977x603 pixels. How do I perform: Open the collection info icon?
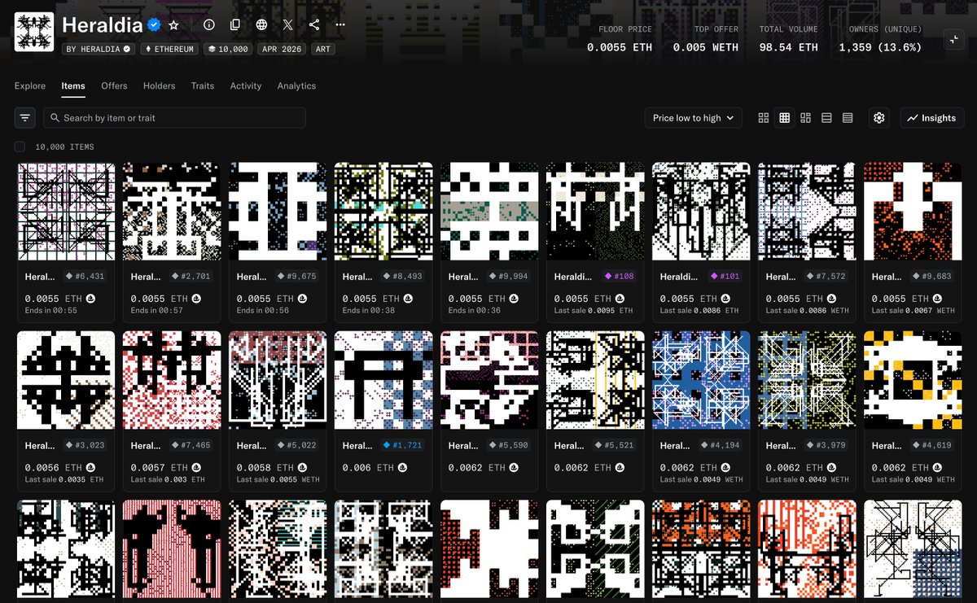(x=209, y=25)
